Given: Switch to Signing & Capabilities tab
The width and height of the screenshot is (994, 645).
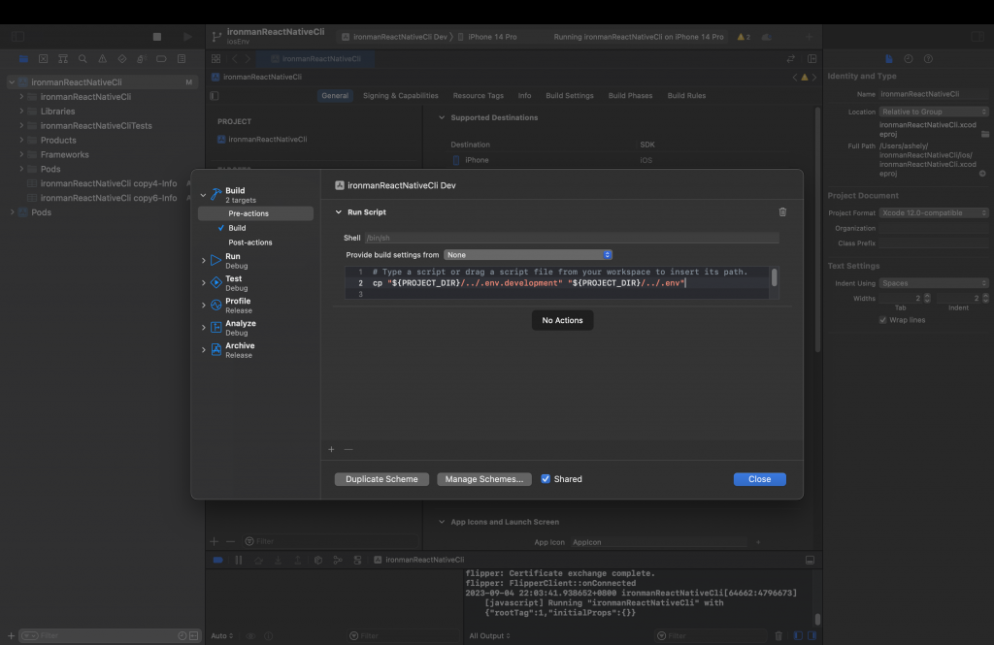Looking at the screenshot, I should coord(401,96).
